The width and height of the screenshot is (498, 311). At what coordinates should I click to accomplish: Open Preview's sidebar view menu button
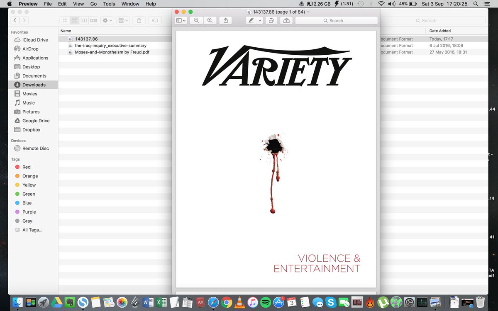(x=181, y=20)
